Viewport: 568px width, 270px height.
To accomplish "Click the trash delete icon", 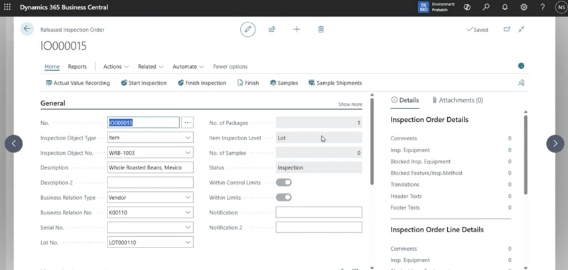I will (x=321, y=29).
